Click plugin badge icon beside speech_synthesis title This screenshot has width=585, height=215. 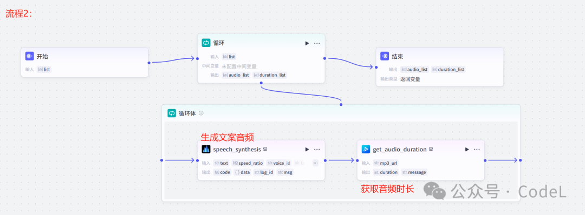point(265,150)
